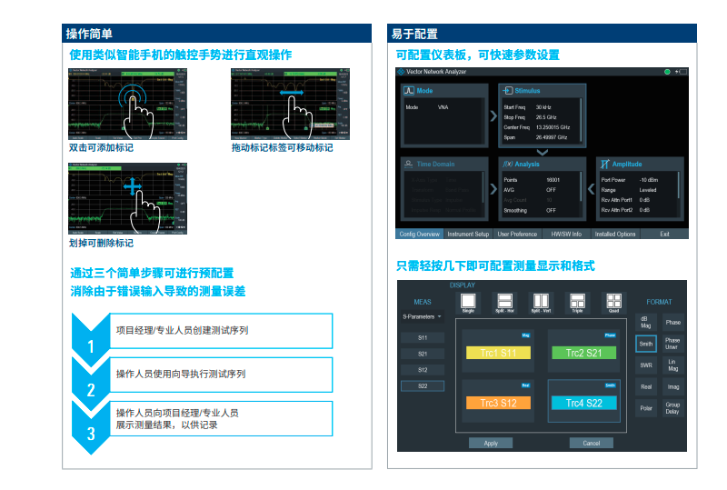Select the Triple display layout icon
Viewport: 727px width, 490px height.
(x=577, y=302)
